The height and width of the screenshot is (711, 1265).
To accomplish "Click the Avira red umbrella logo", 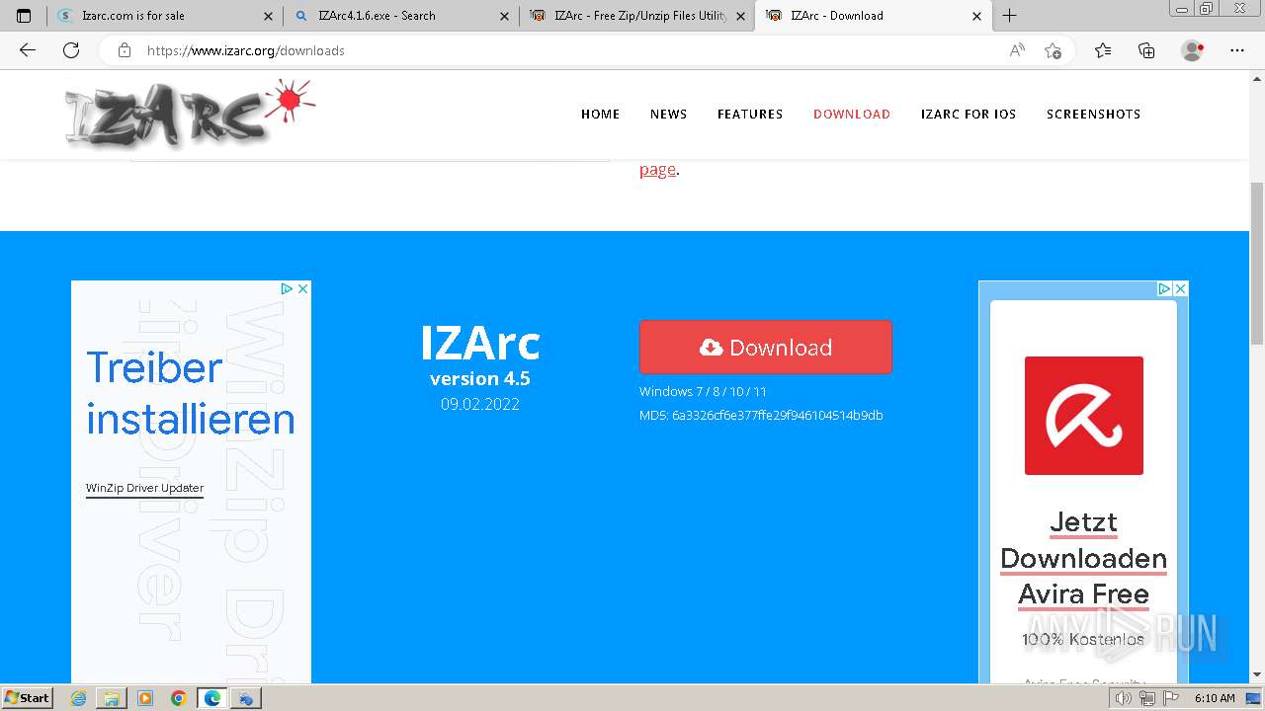I will coord(1084,416).
